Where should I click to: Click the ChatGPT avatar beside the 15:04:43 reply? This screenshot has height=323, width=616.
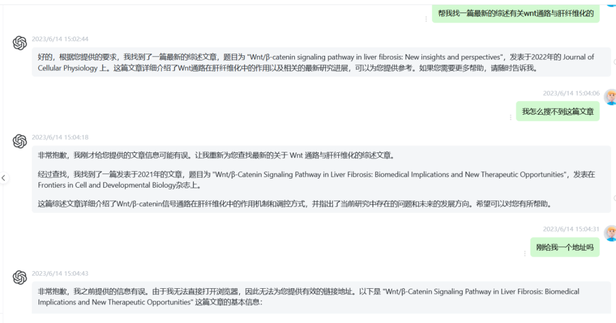[19, 277]
